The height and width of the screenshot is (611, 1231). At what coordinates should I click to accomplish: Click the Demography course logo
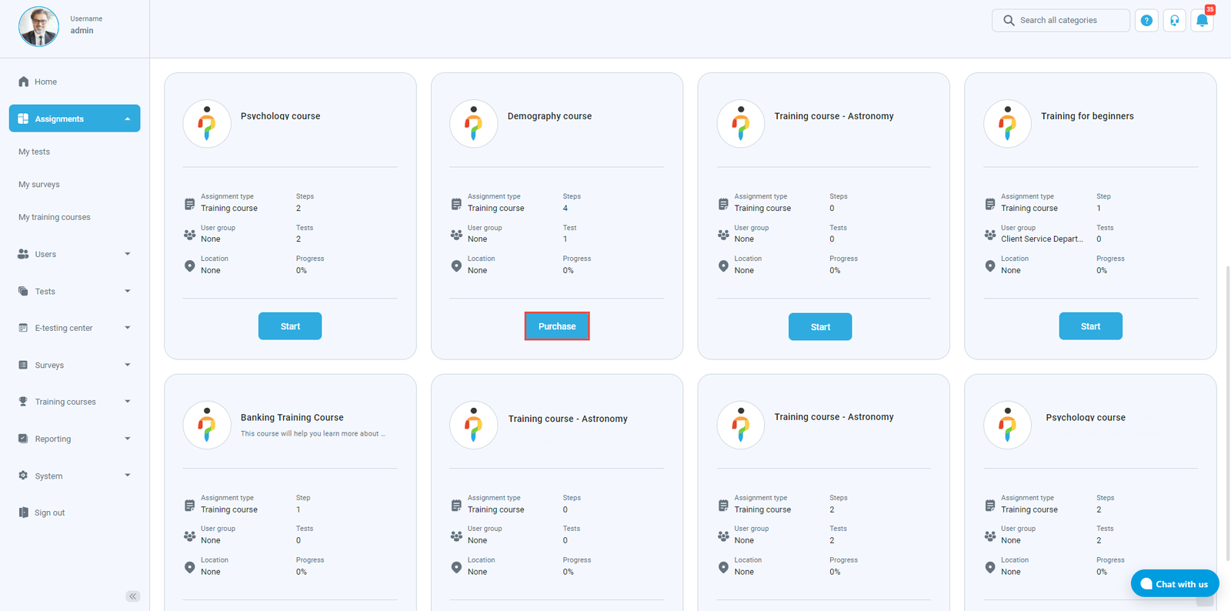coord(473,123)
